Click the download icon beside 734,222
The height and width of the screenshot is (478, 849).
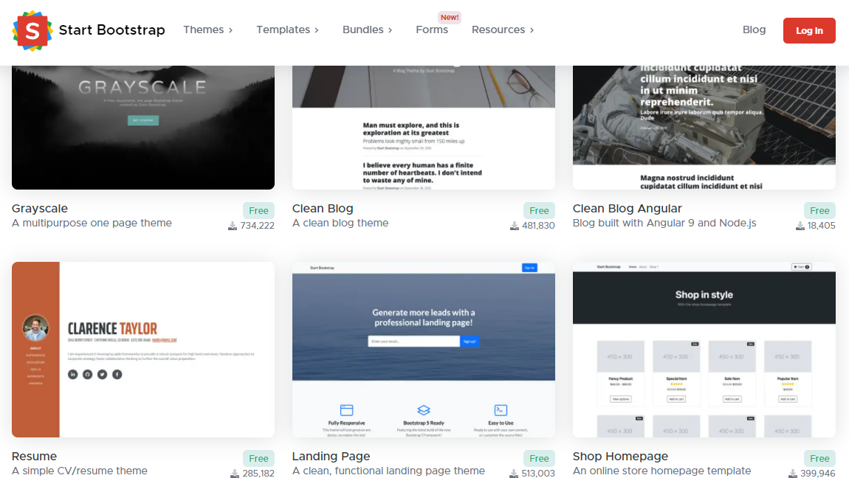click(x=233, y=226)
